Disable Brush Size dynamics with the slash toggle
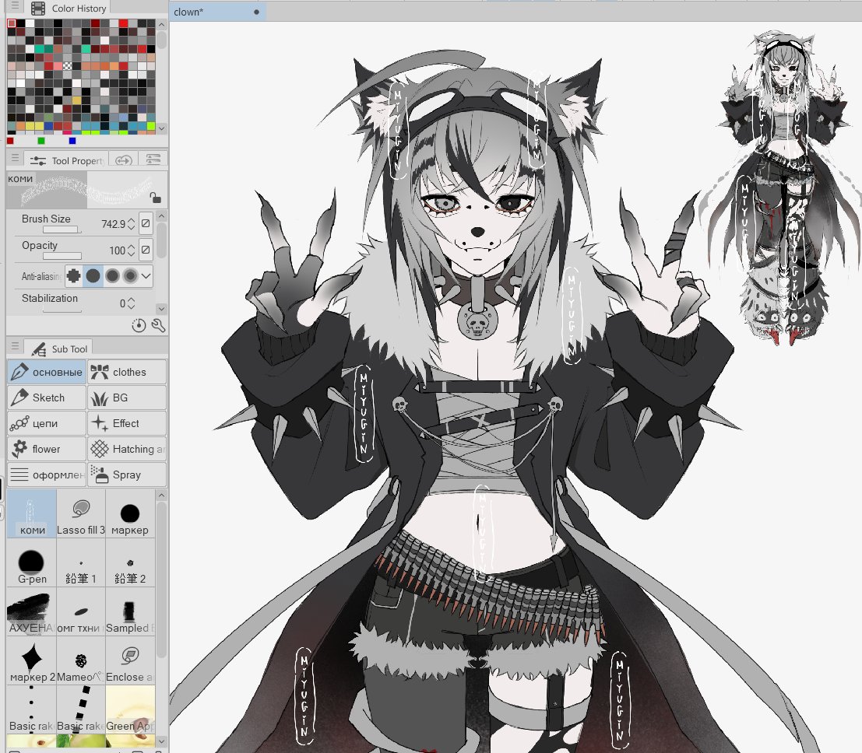Screen dimensions: 862x753 click(146, 223)
